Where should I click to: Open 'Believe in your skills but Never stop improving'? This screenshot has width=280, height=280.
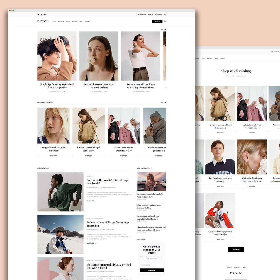click(x=108, y=224)
